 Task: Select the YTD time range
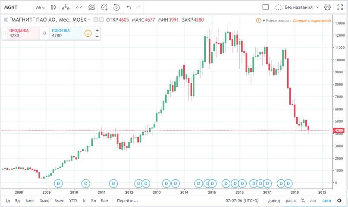click(x=73, y=201)
